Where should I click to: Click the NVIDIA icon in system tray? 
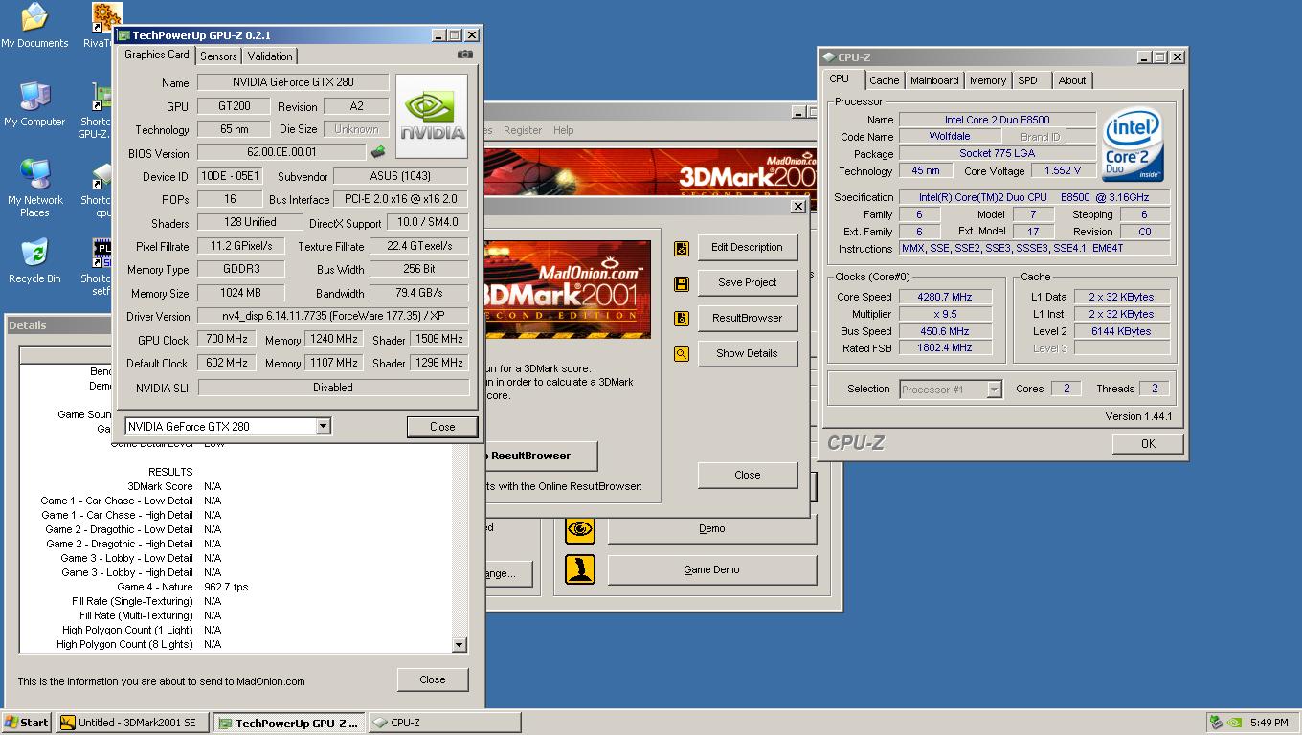pyautogui.click(x=1235, y=723)
